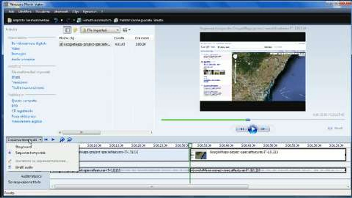The height and width of the screenshot is (198, 352).
Task: Open the AutoMovie toolbar option
Action: coord(94,20)
